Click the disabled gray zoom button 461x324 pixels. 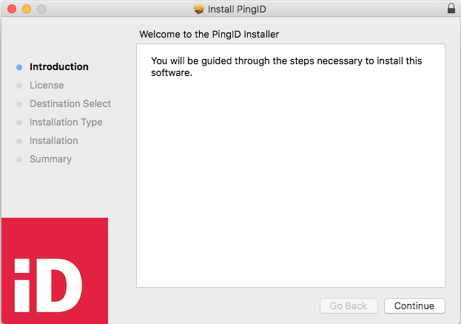point(41,9)
